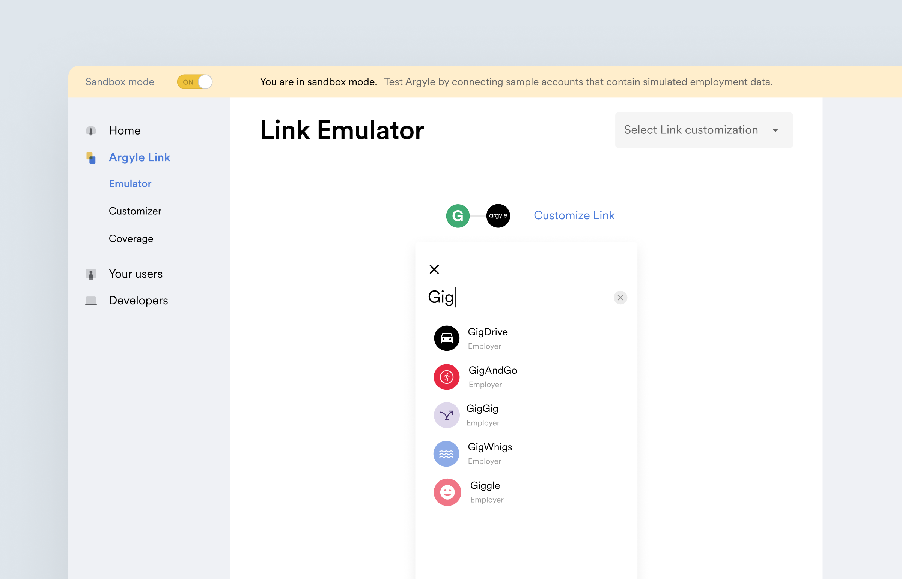Click the dropdown arrow beside Link customization
Screen dimensions: 902x579
(x=775, y=130)
